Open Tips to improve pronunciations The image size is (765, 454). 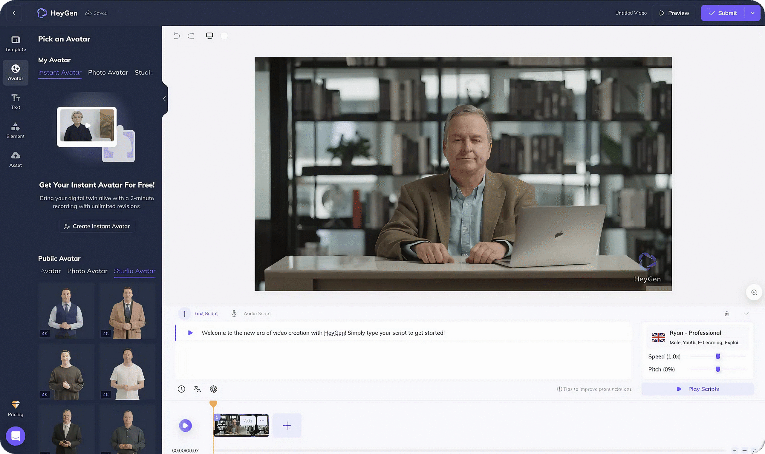594,389
